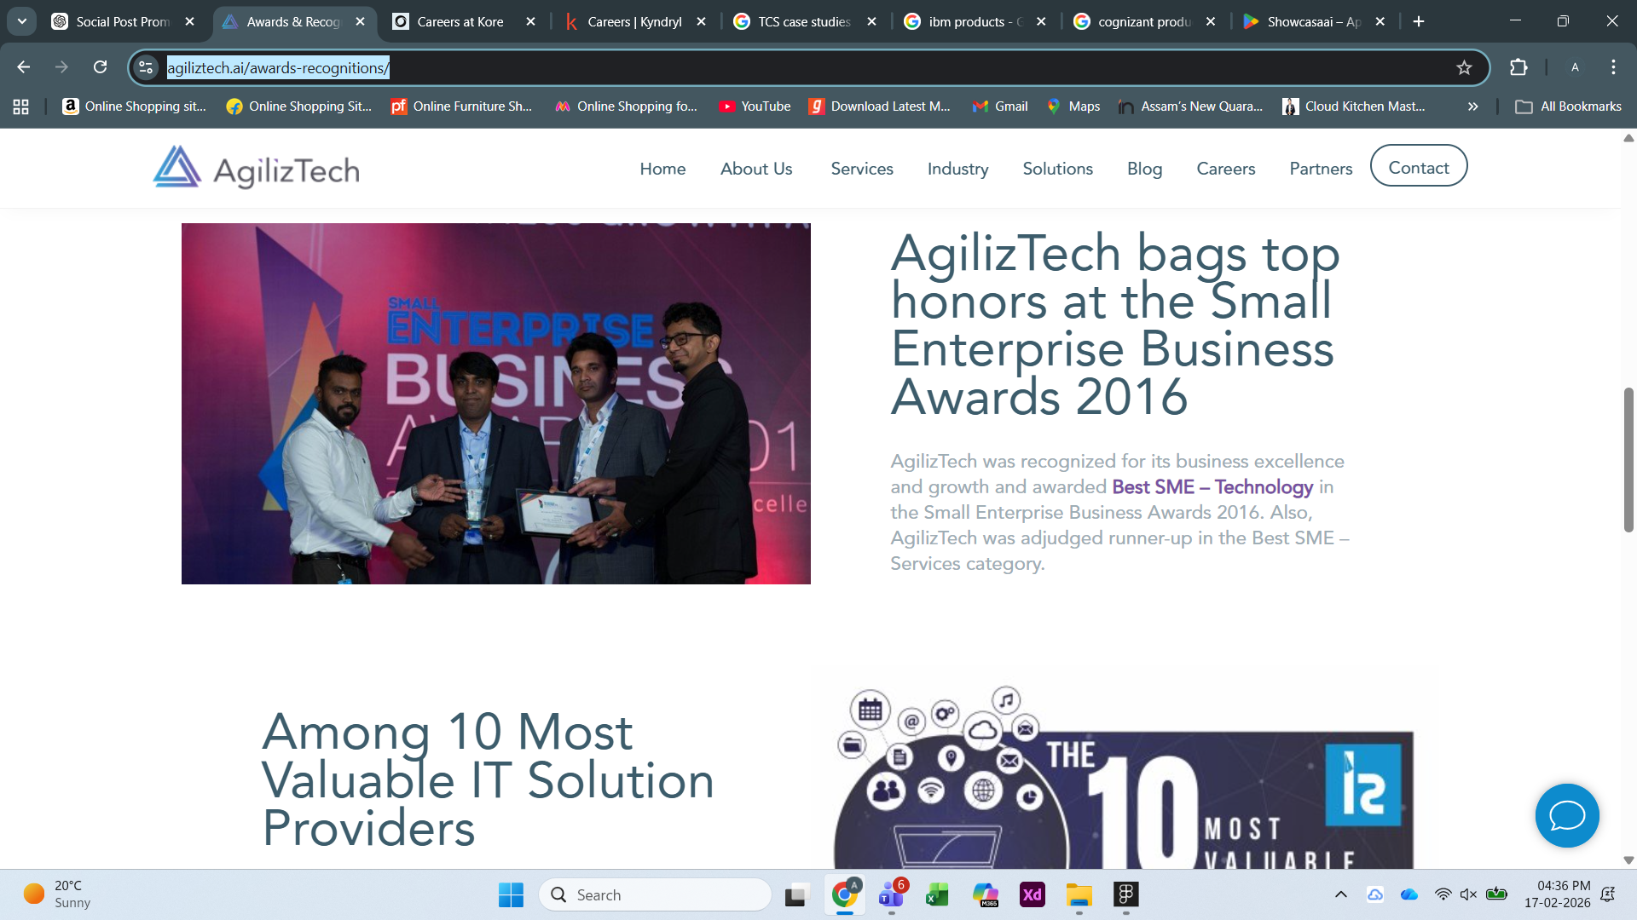This screenshot has height=920, width=1637.
Task: Open the YouTube bookmark
Action: (x=754, y=106)
